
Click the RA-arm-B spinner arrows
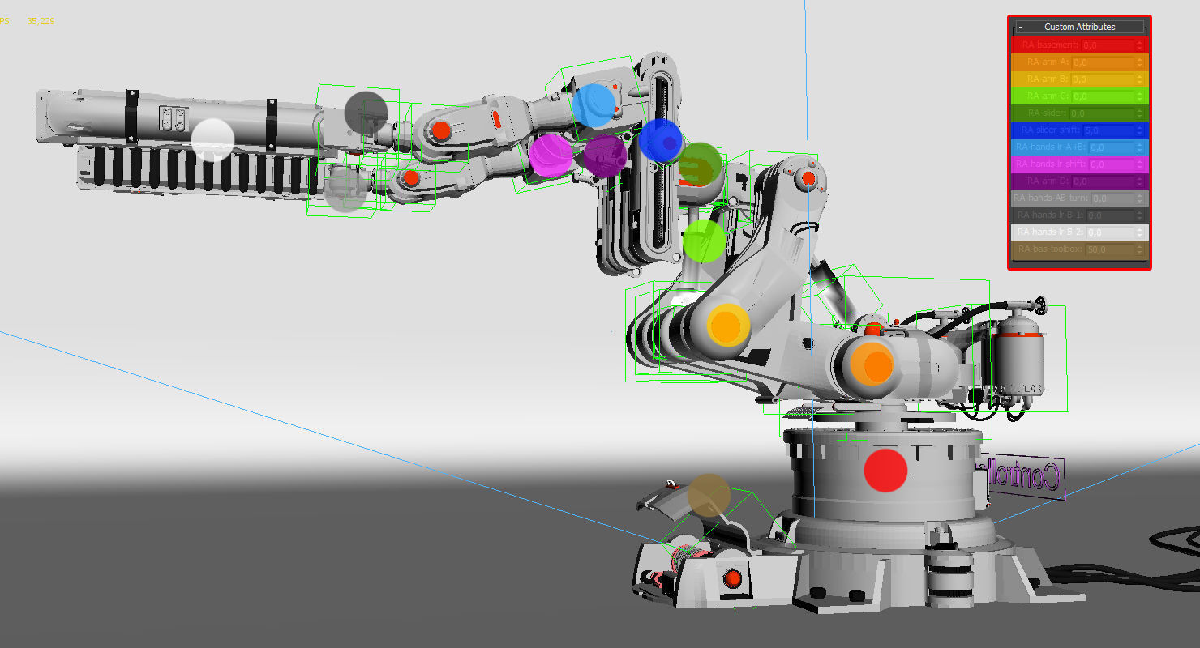point(1139,79)
